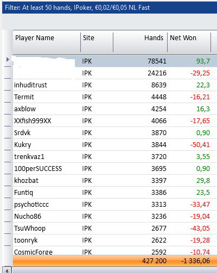Select the Srdvk player row
The height and width of the screenshot is (273, 217).
115,133
